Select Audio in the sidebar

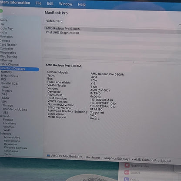click(3, 32)
